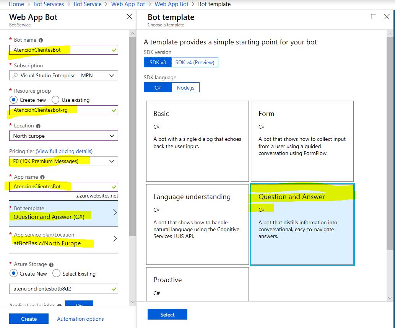
Task: Choose C# as SDK language
Action: click(x=158, y=88)
